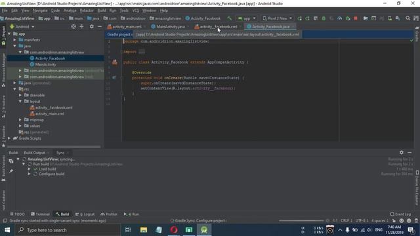The height and width of the screenshot is (236, 420).
Task: Open Project panel gear settings
Action: coord(92,26)
